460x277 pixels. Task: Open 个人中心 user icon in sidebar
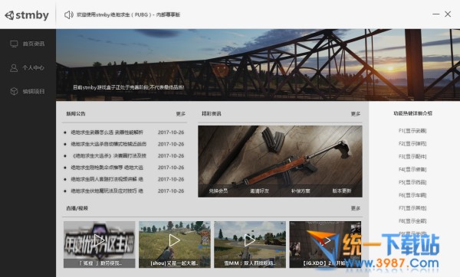click(14, 67)
